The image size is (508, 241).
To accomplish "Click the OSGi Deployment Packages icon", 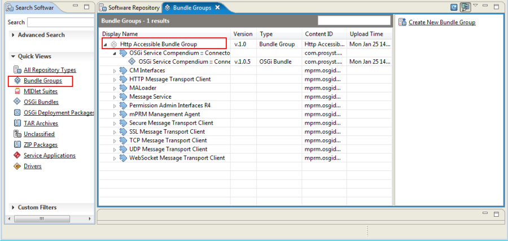I will click(17, 113).
